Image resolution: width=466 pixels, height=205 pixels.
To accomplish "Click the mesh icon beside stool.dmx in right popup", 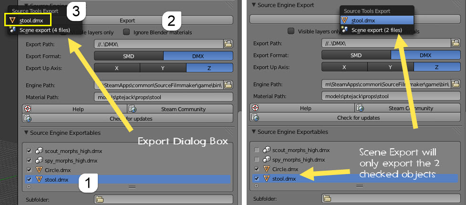I will click(x=345, y=20).
